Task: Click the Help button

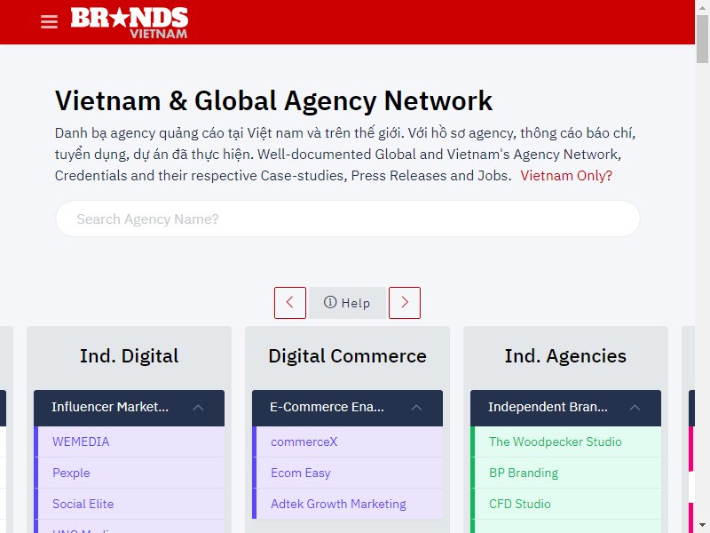Action: tap(347, 303)
